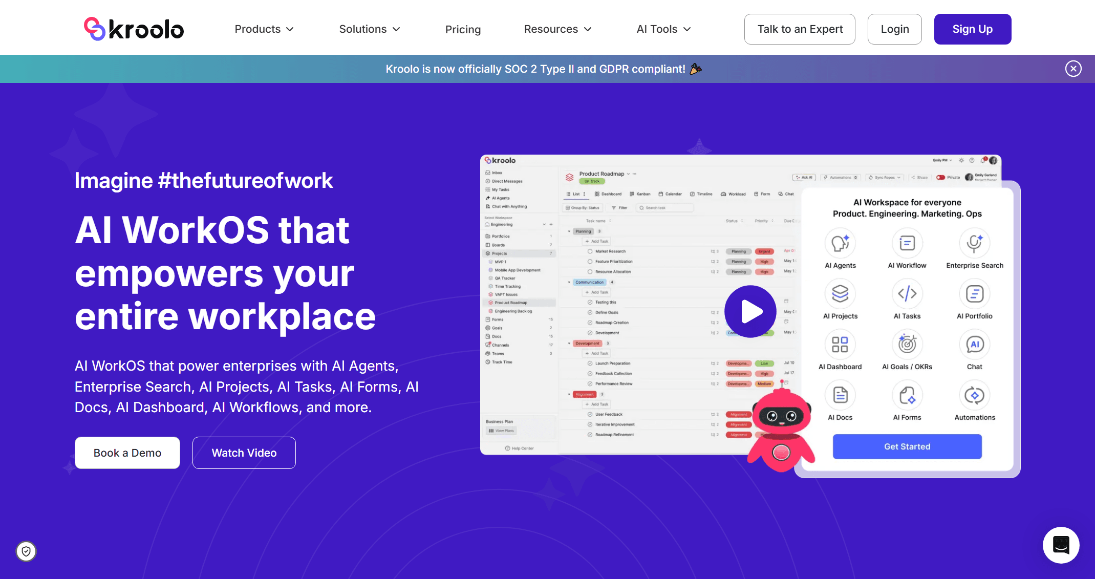Click the AI Workflow icon
The image size is (1095, 579).
[x=907, y=244]
